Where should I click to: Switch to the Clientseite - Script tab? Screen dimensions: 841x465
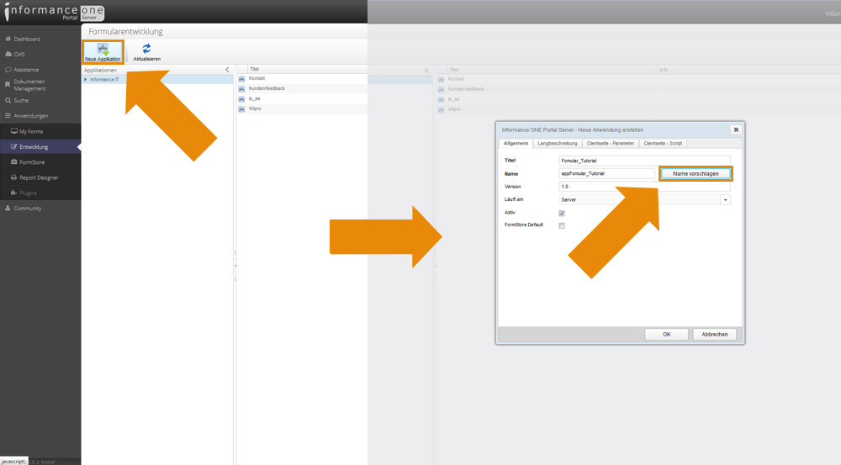click(x=663, y=143)
